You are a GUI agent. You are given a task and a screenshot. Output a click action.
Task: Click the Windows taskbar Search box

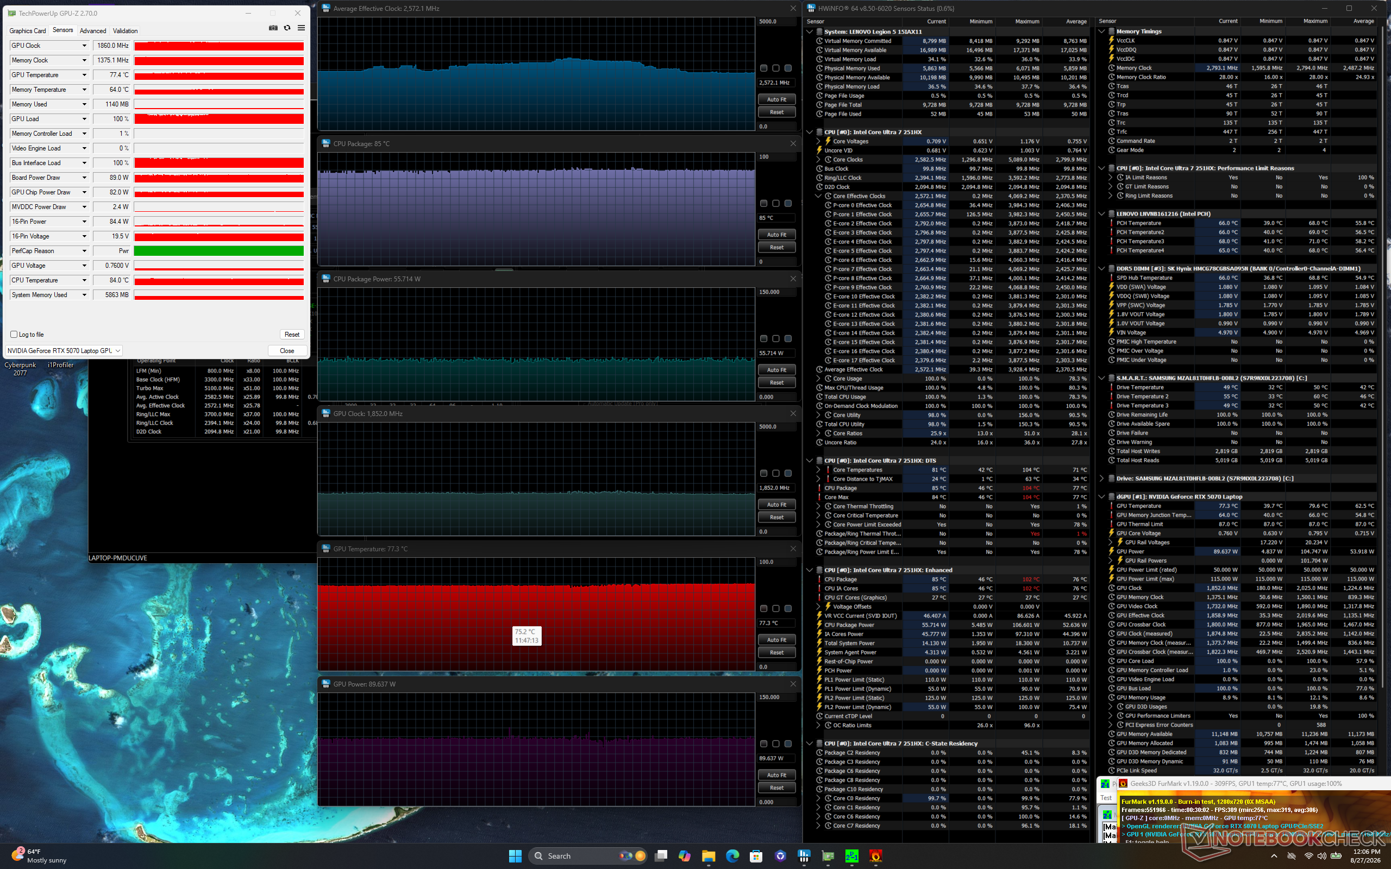pyautogui.click(x=587, y=856)
